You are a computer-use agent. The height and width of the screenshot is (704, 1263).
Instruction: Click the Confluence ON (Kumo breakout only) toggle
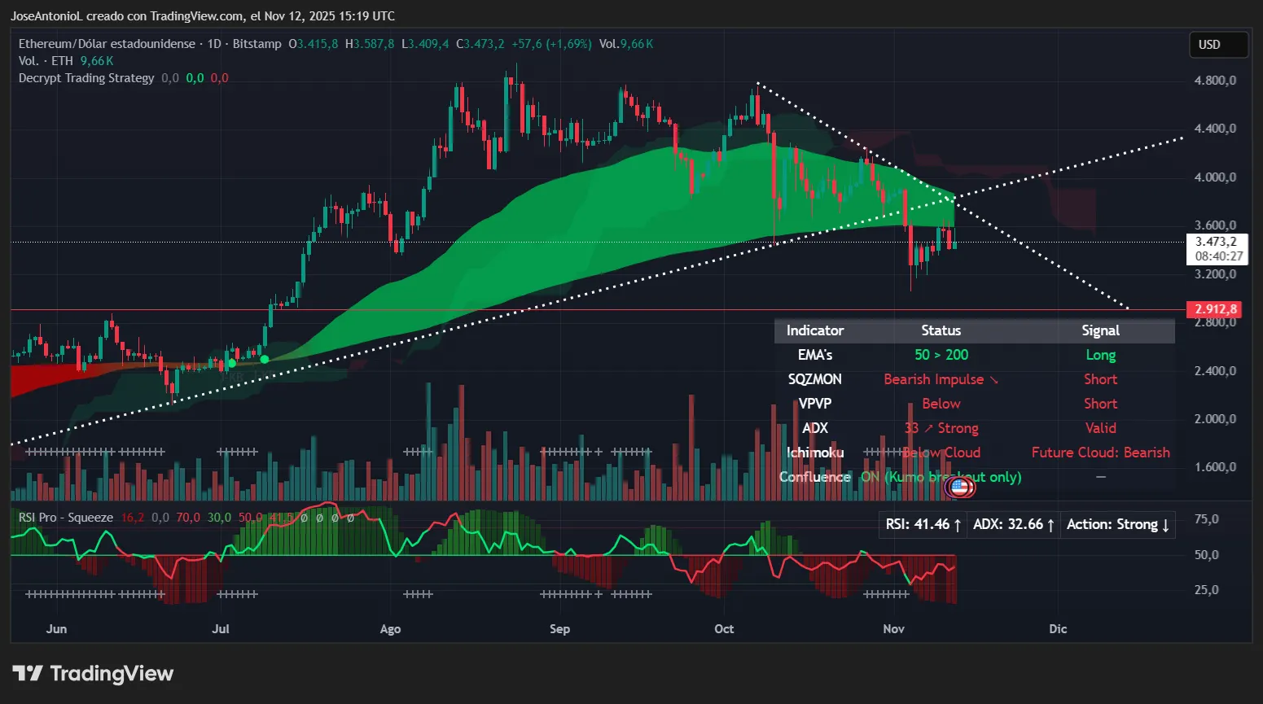coord(941,477)
